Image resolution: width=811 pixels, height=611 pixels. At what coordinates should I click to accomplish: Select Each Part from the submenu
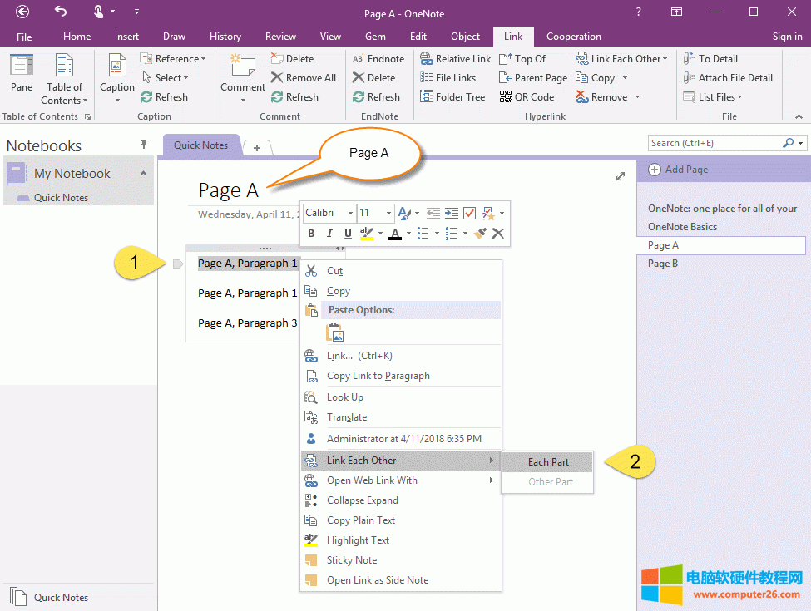(x=547, y=461)
